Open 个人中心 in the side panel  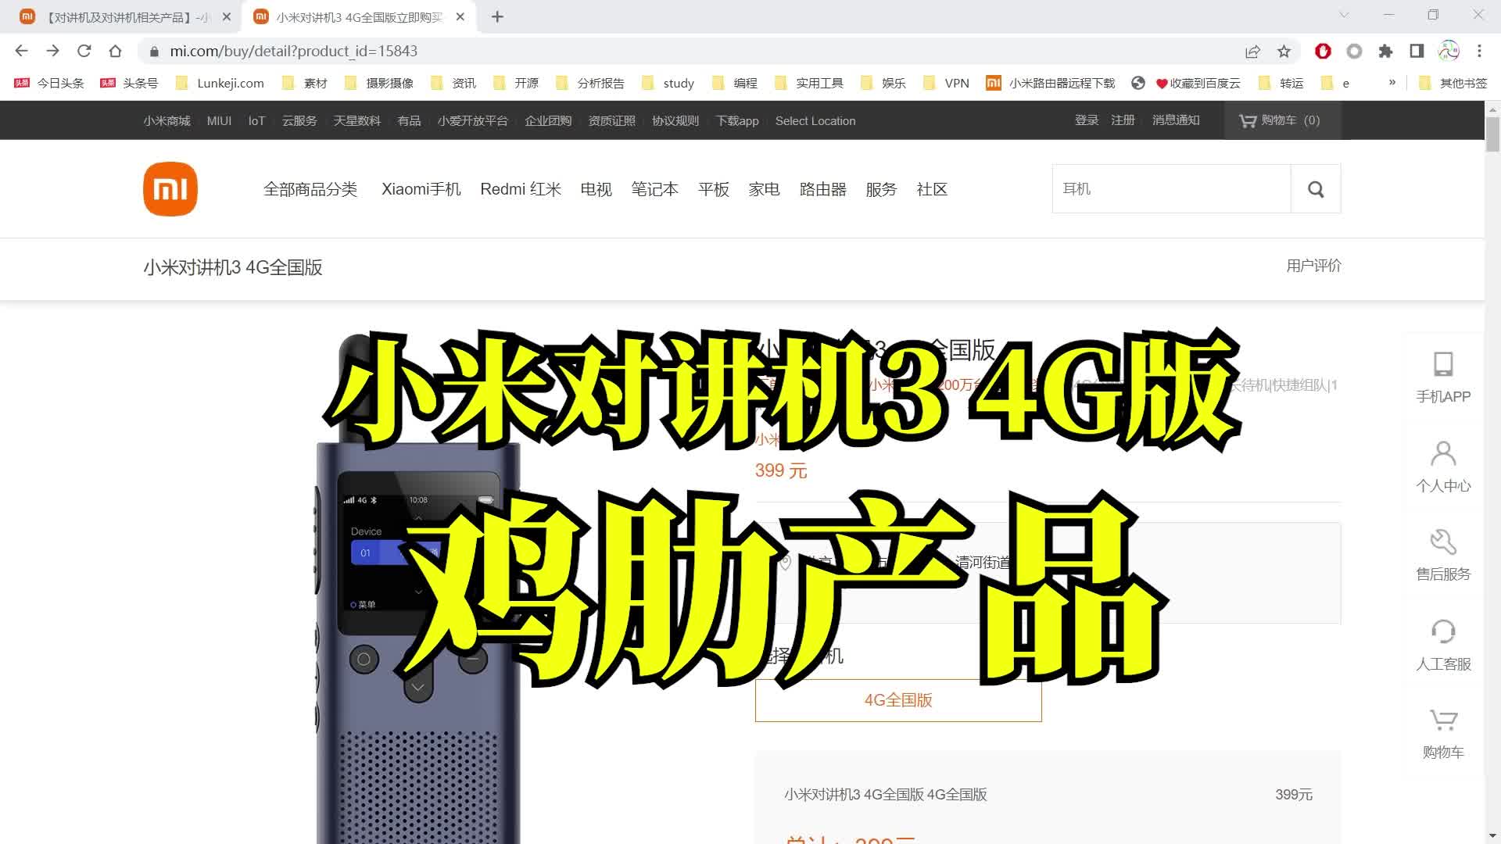point(1443,467)
